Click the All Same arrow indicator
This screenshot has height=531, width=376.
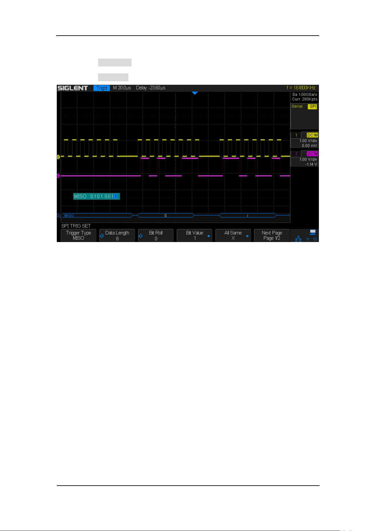click(x=247, y=236)
